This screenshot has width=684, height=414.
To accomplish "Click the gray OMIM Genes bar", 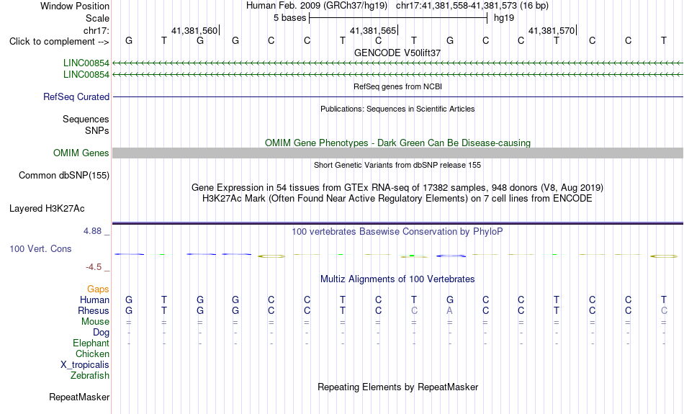I will pyautogui.click(x=397, y=153).
